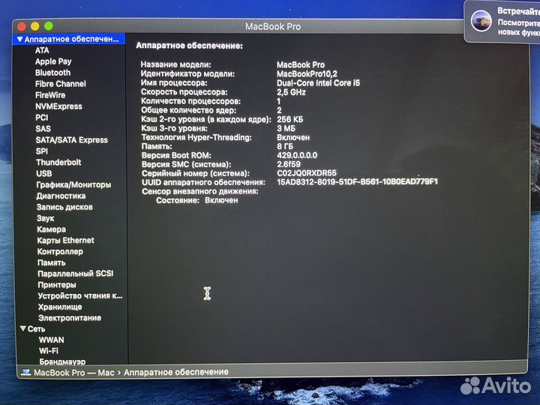This screenshot has width=540, height=405.
Task: Open the FireWire entry
Action: (50, 95)
